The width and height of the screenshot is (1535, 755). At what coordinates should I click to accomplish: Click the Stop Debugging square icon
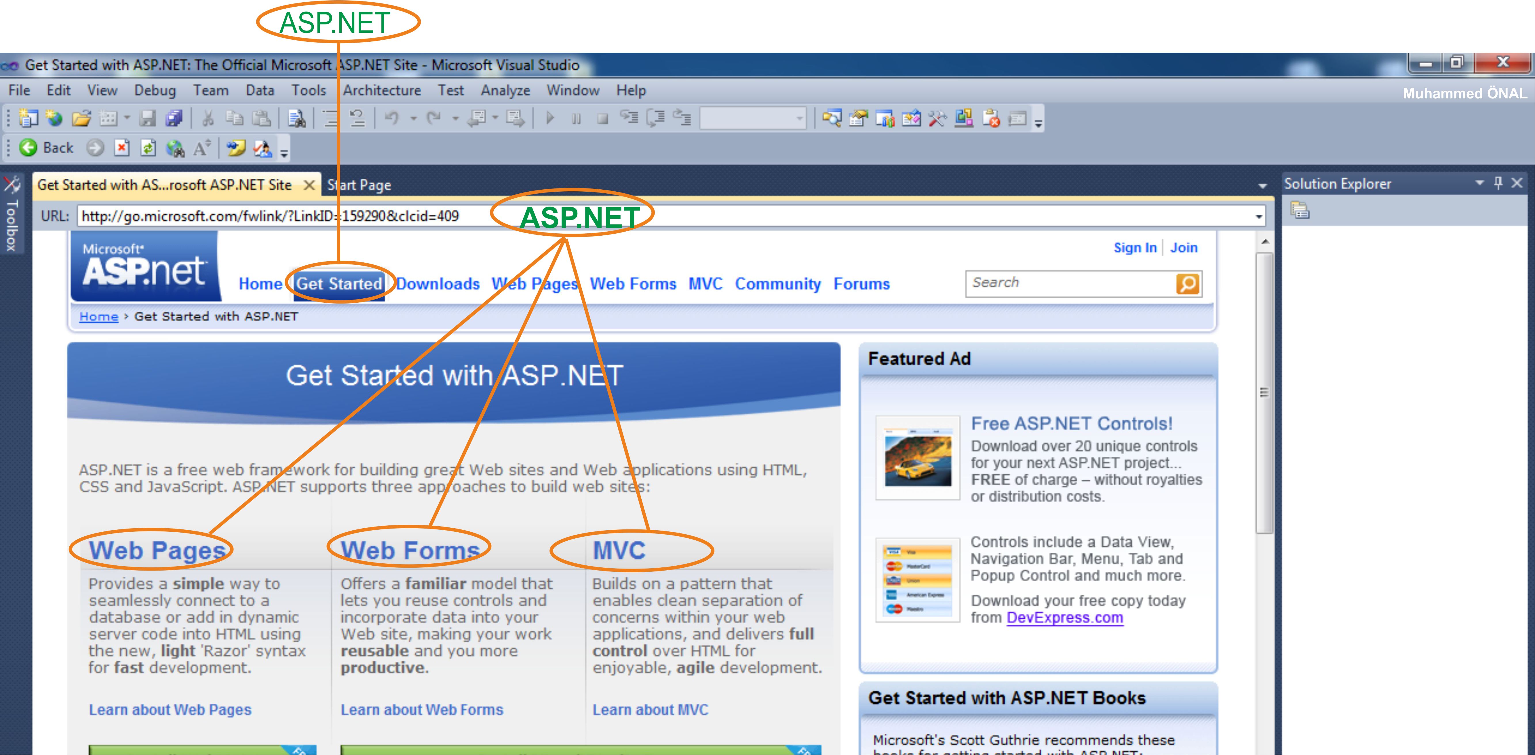(x=602, y=119)
